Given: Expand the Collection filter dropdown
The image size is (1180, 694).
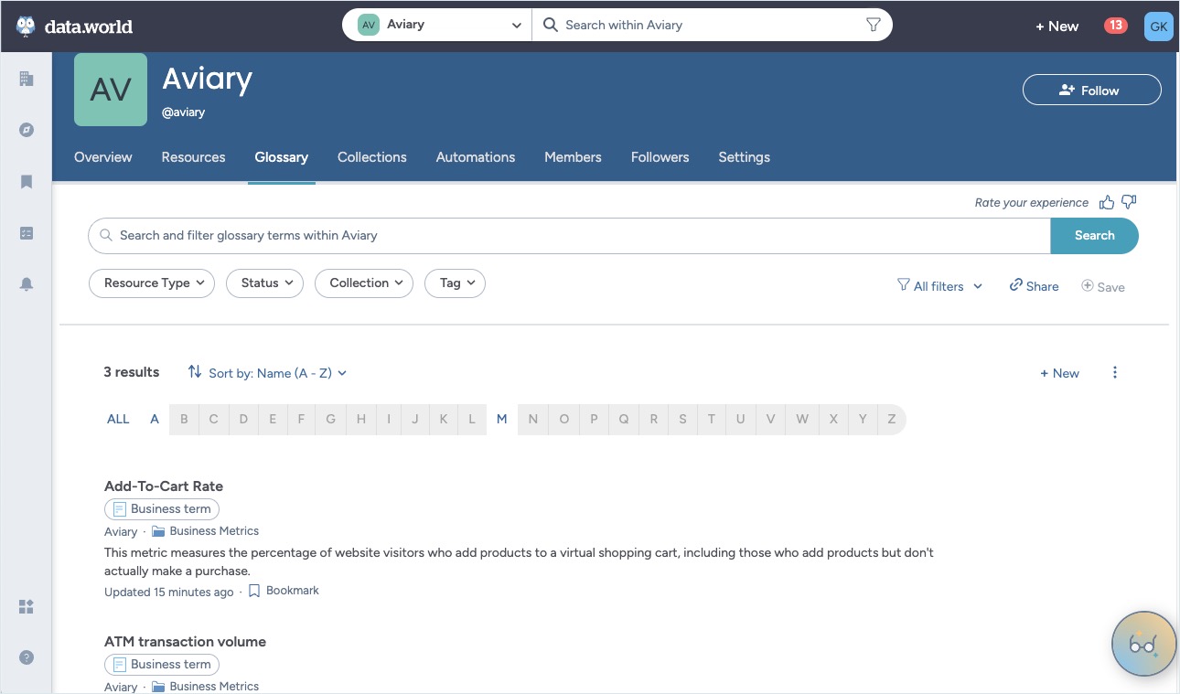Looking at the screenshot, I should [364, 283].
